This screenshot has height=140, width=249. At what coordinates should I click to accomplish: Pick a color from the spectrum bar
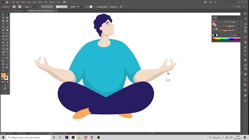[x=226, y=39]
